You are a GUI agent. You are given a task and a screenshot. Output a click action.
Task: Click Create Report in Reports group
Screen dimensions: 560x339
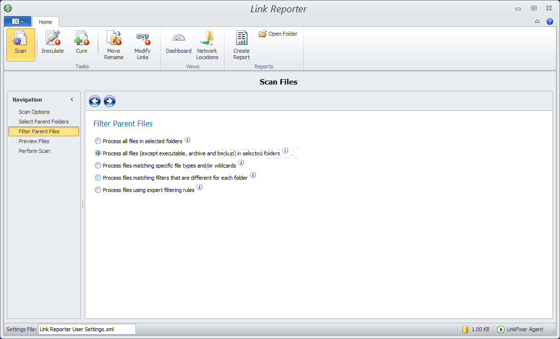click(242, 45)
